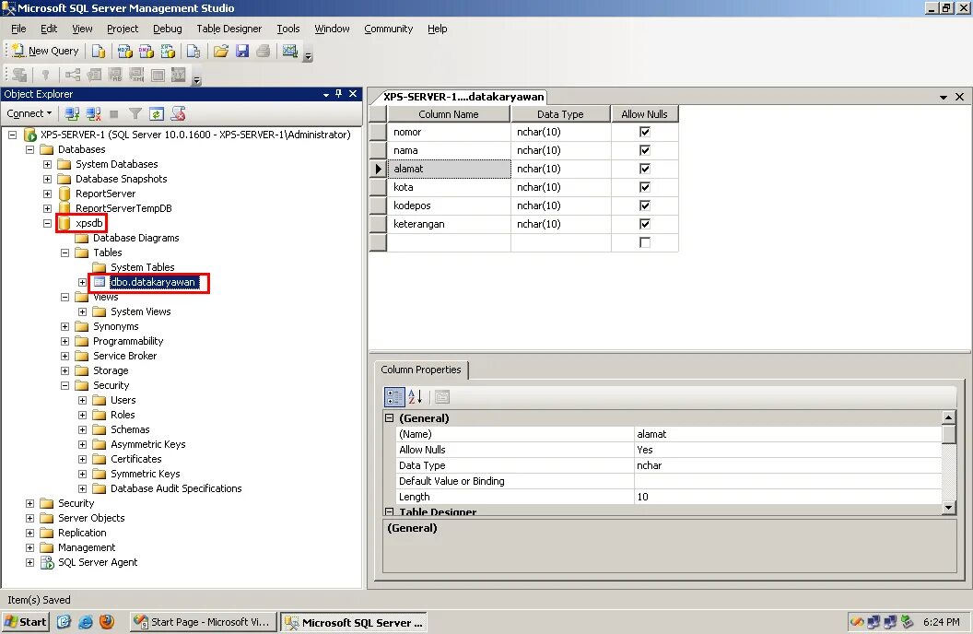Toggle Allow Nulls for nomor column
This screenshot has width=973, height=634.
645,132
